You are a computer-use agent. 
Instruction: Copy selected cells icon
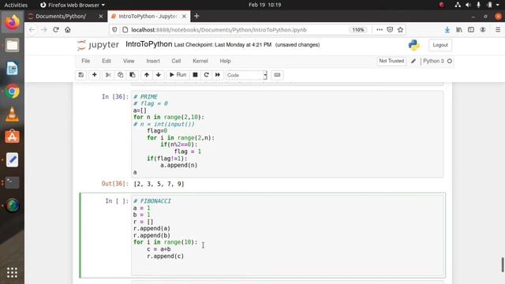(120, 75)
